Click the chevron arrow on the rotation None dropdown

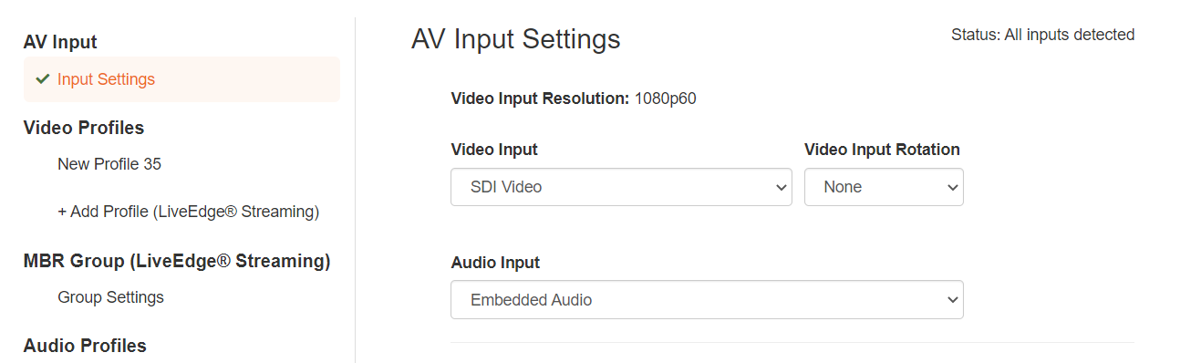pyautogui.click(x=953, y=187)
